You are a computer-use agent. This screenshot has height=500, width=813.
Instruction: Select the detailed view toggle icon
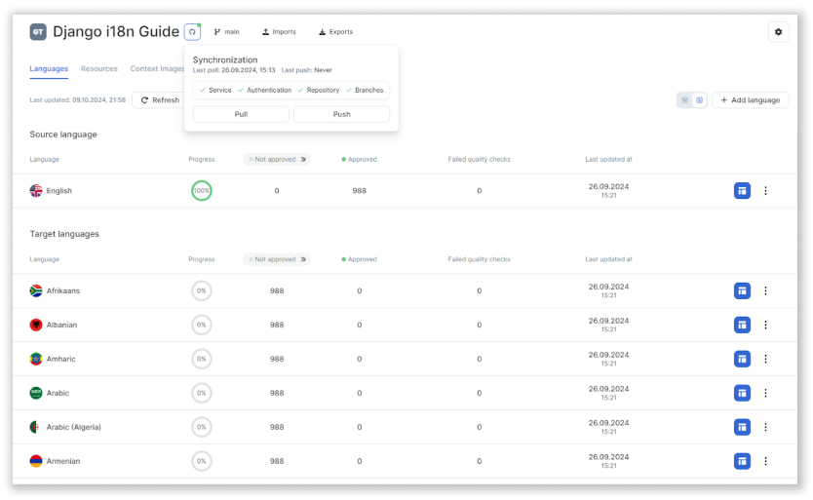pos(699,100)
